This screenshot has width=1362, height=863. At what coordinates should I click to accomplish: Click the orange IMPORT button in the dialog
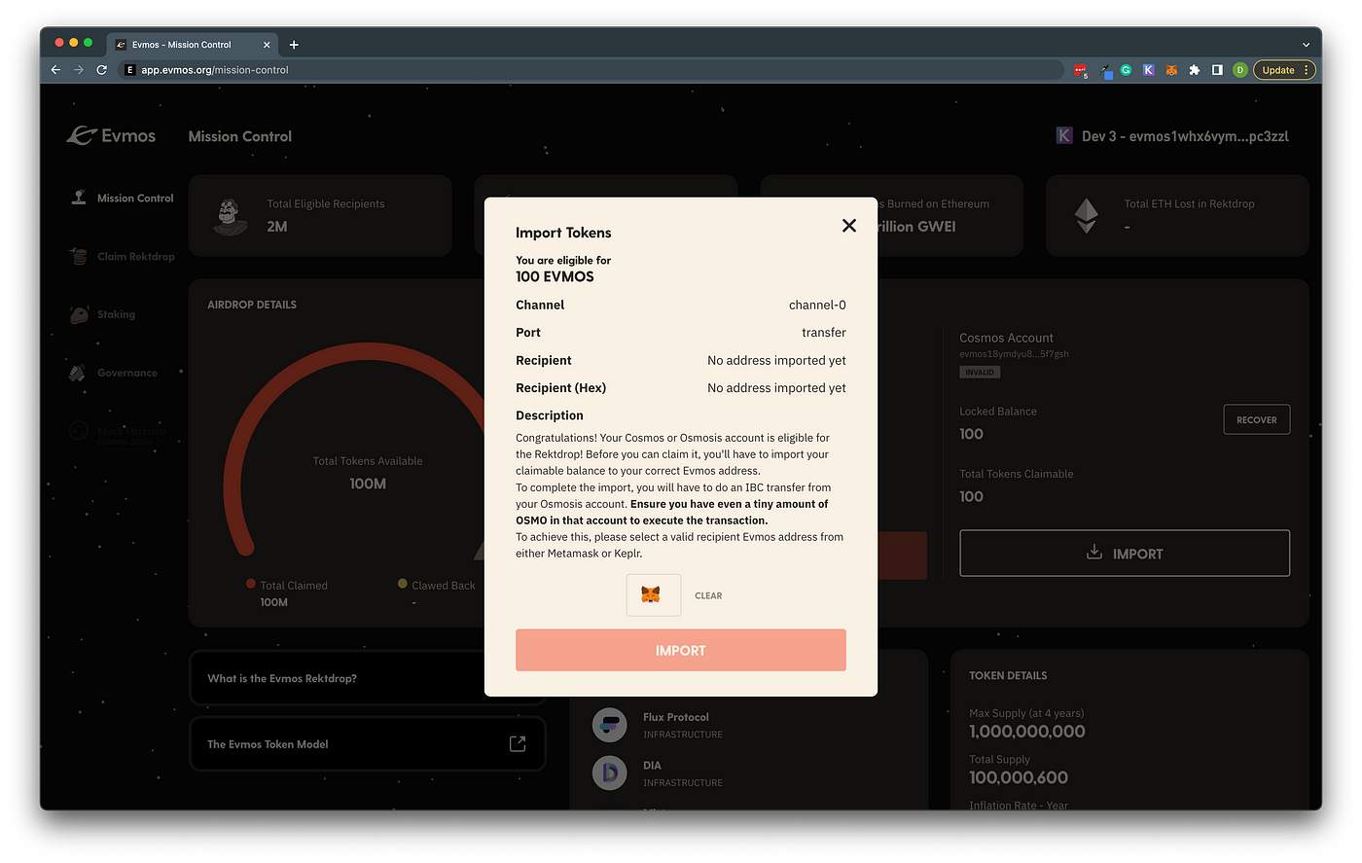680,650
